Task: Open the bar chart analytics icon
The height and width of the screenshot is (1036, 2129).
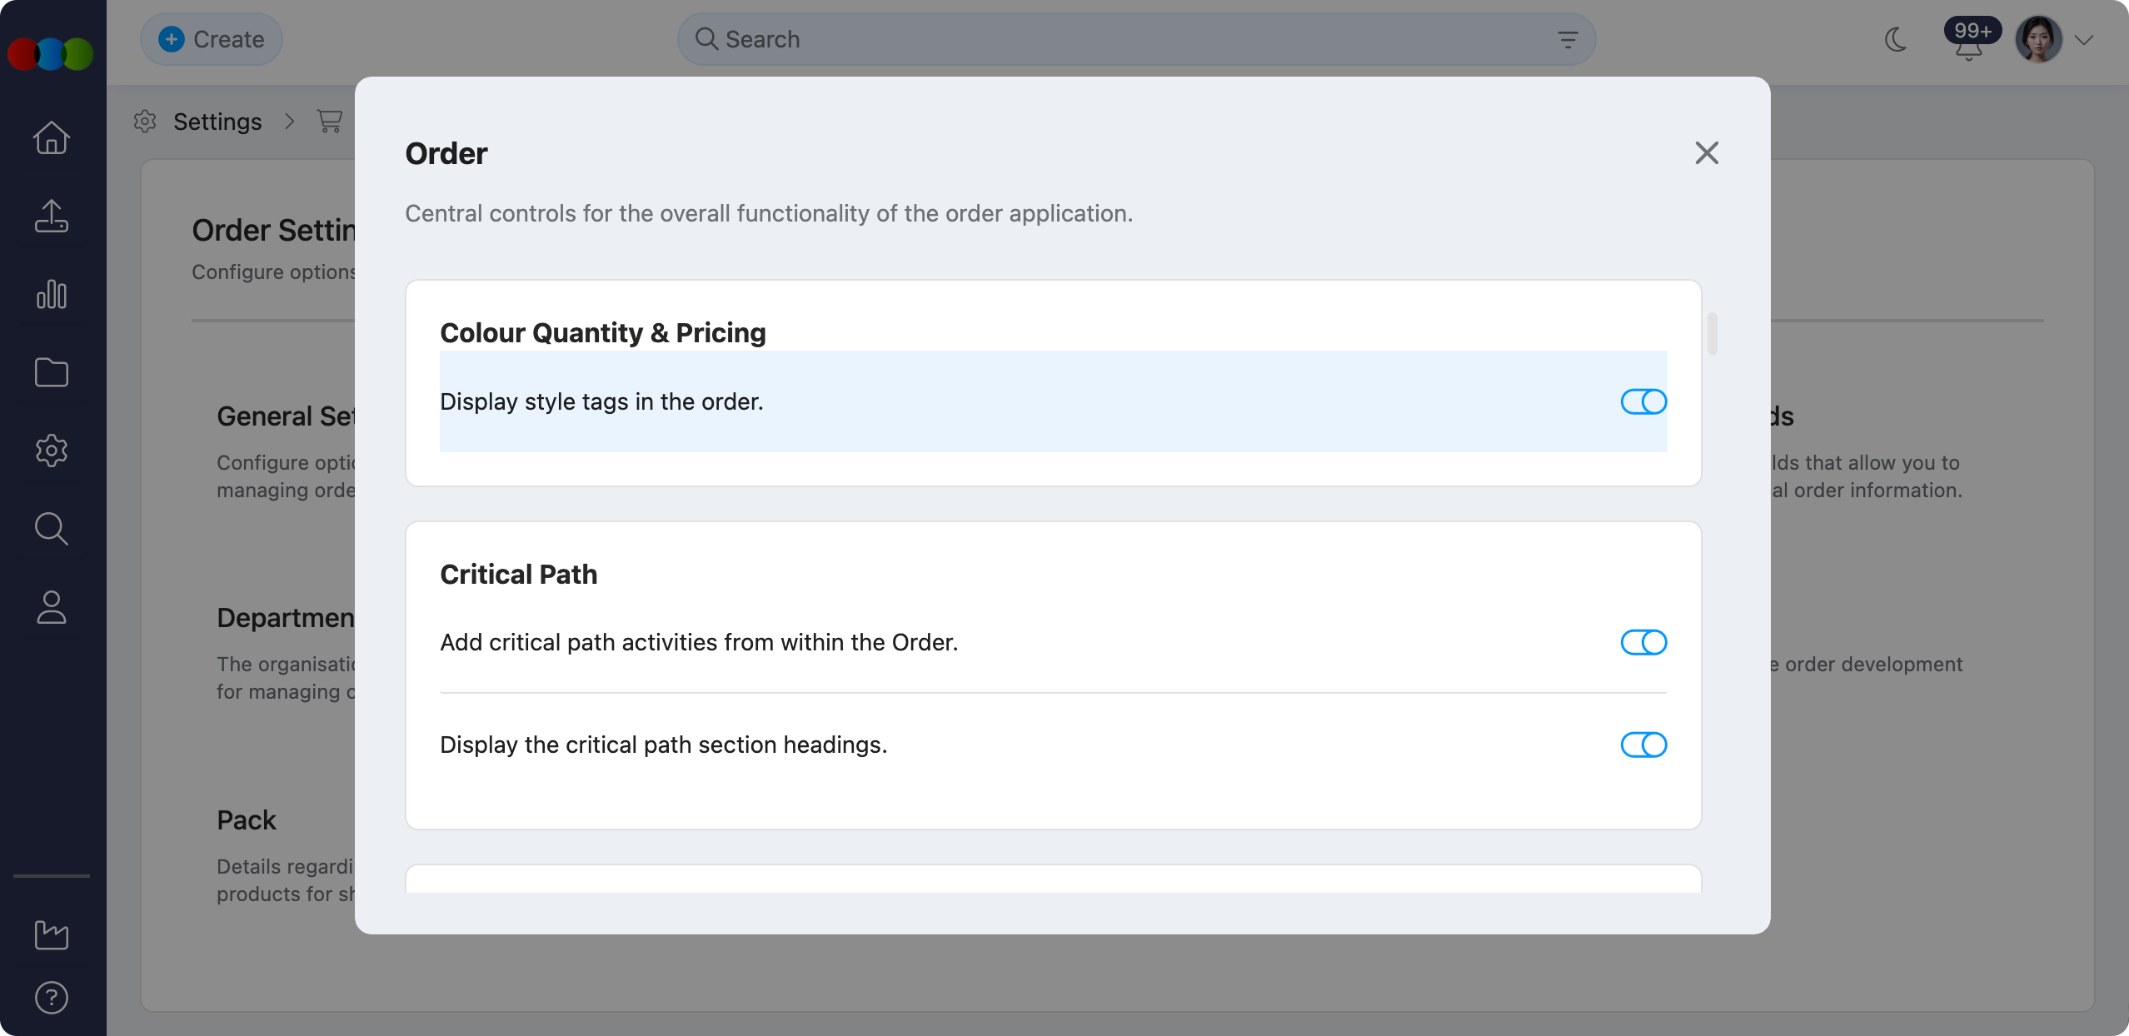Action: coord(52,294)
